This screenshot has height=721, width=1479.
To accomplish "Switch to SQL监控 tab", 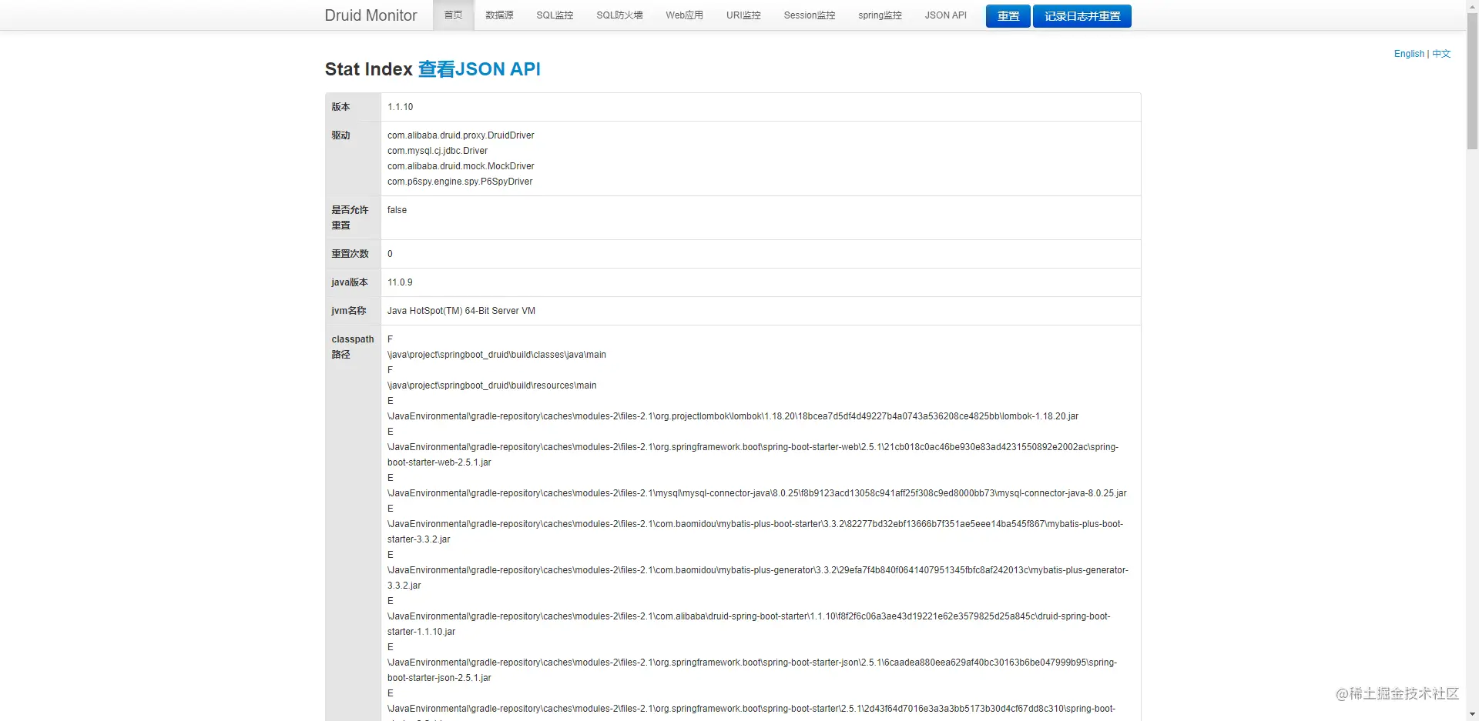I will [x=555, y=15].
